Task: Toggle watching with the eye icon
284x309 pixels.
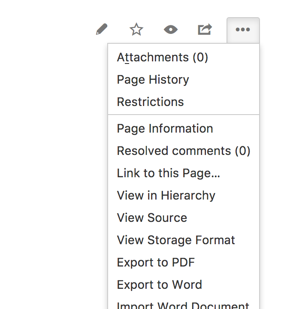Action: pyautogui.click(x=171, y=30)
